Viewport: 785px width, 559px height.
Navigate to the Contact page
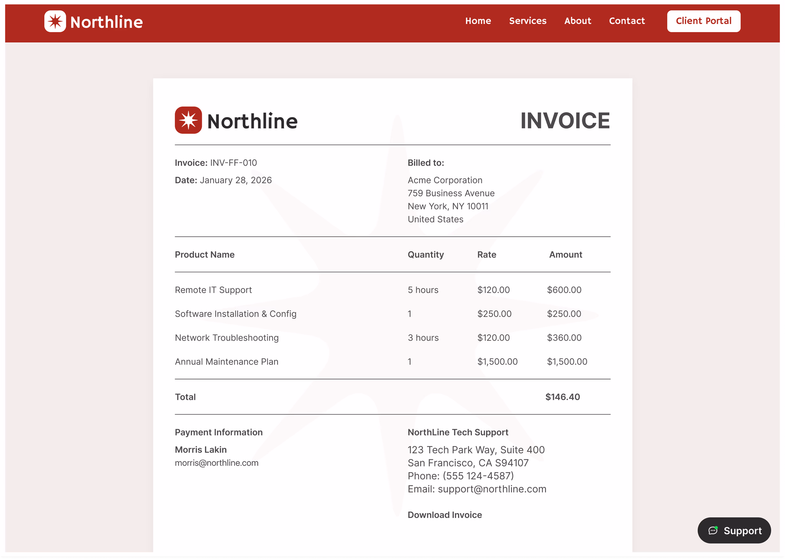pyautogui.click(x=627, y=21)
